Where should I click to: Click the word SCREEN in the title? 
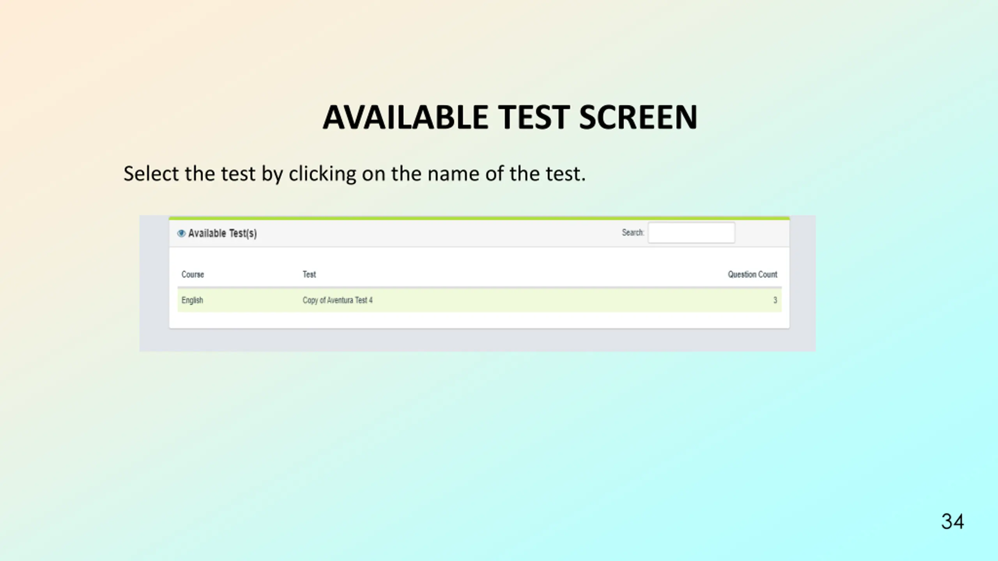(638, 117)
